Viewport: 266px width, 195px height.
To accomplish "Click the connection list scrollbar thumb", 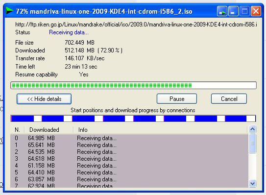I will click(252, 144).
